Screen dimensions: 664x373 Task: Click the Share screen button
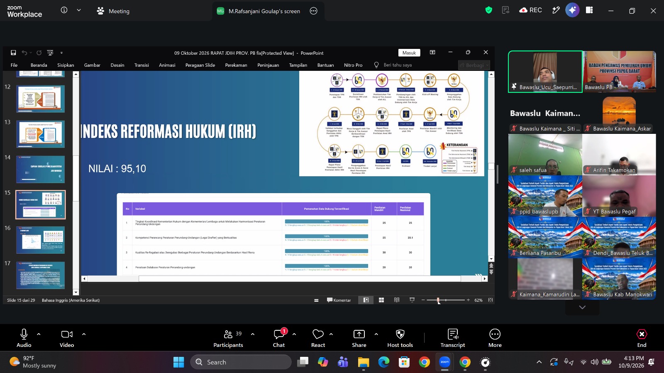359,338
